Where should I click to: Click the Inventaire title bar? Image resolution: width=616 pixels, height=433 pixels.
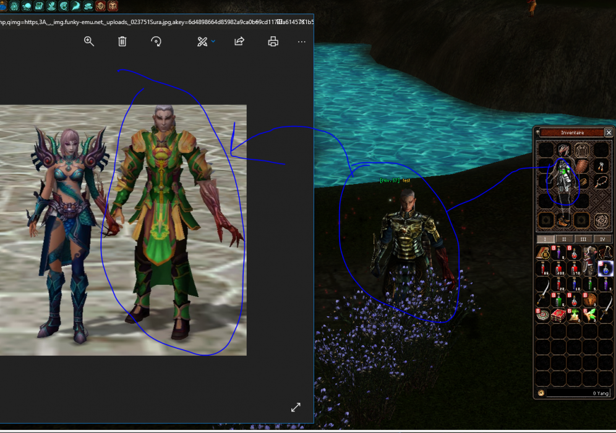(x=572, y=133)
